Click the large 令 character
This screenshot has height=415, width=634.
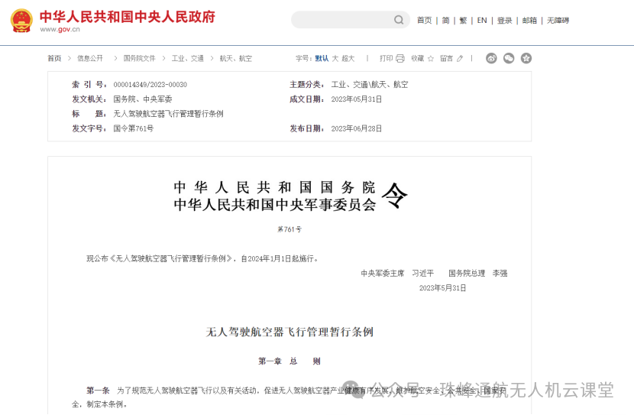(394, 196)
